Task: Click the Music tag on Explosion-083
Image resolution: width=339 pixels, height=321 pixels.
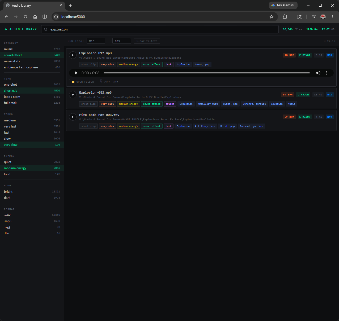Action: (x=291, y=104)
